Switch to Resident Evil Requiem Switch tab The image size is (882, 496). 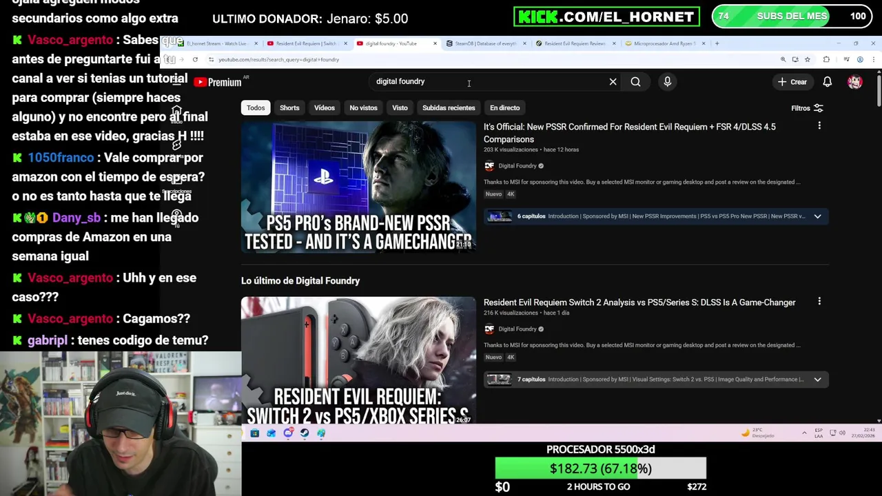tap(307, 43)
